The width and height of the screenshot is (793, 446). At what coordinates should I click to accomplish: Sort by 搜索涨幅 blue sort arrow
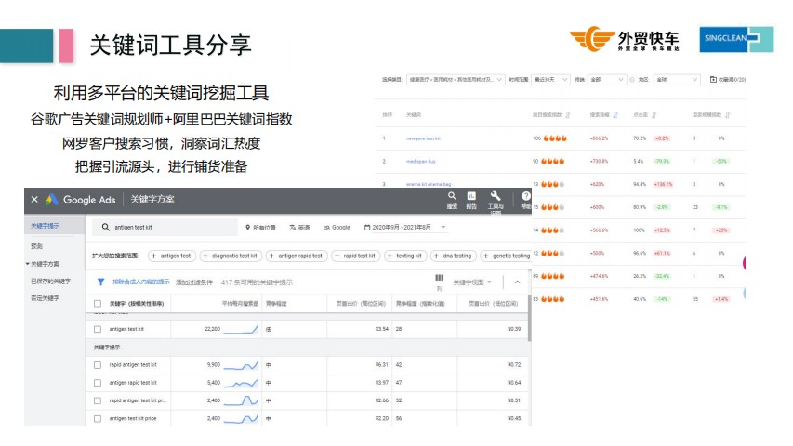615,115
